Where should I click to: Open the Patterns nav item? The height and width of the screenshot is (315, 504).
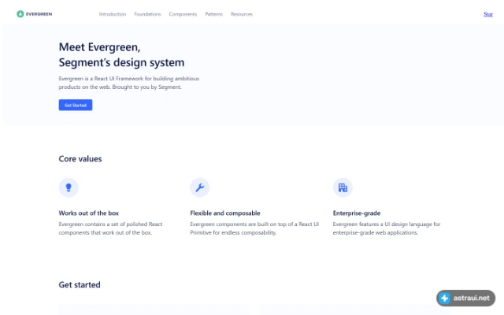click(x=213, y=14)
